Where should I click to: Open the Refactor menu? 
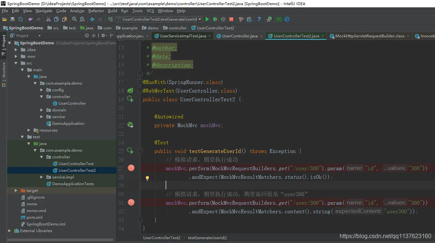(x=96, y=11)
